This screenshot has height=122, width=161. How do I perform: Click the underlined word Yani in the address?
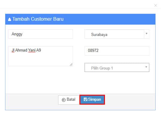coord(32,50)
